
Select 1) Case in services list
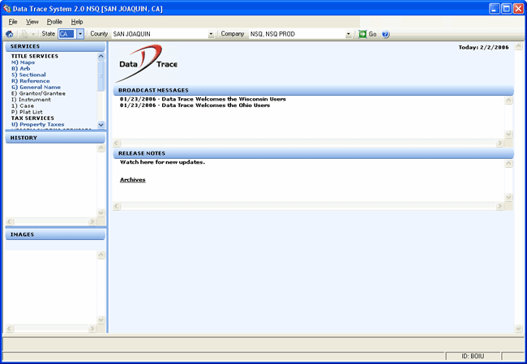(23, 106)
